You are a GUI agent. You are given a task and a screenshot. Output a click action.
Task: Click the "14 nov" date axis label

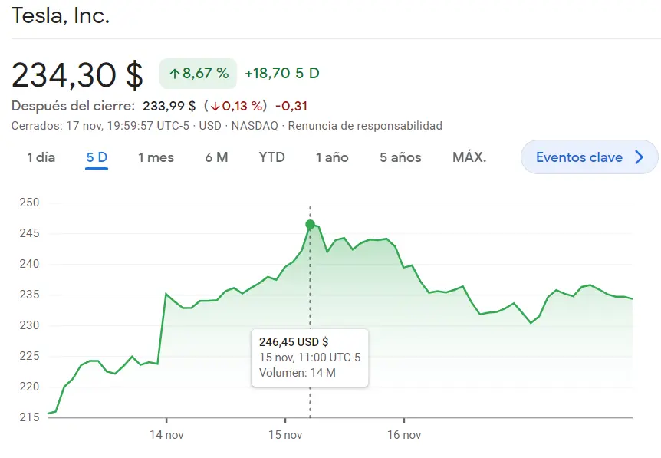coord(167,434)
